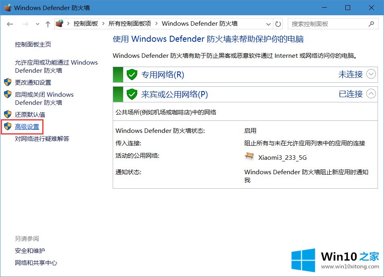Click the title bar firewall app icon
The image size is (384, 277).
(8, 8)
